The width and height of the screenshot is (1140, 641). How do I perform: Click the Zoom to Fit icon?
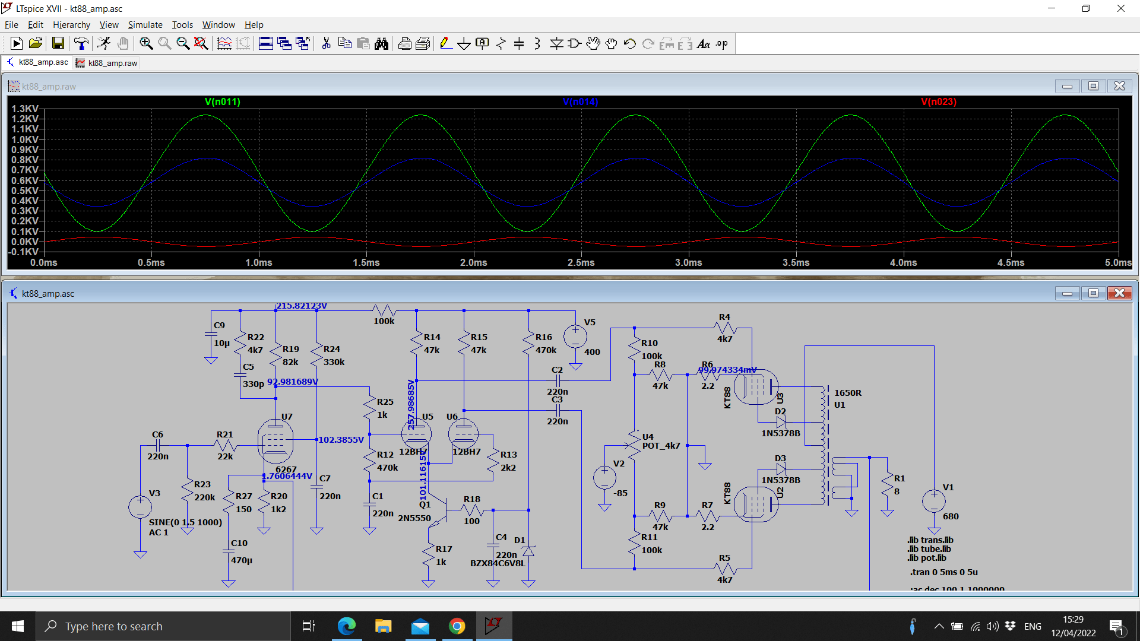click(x=201, y=43)
